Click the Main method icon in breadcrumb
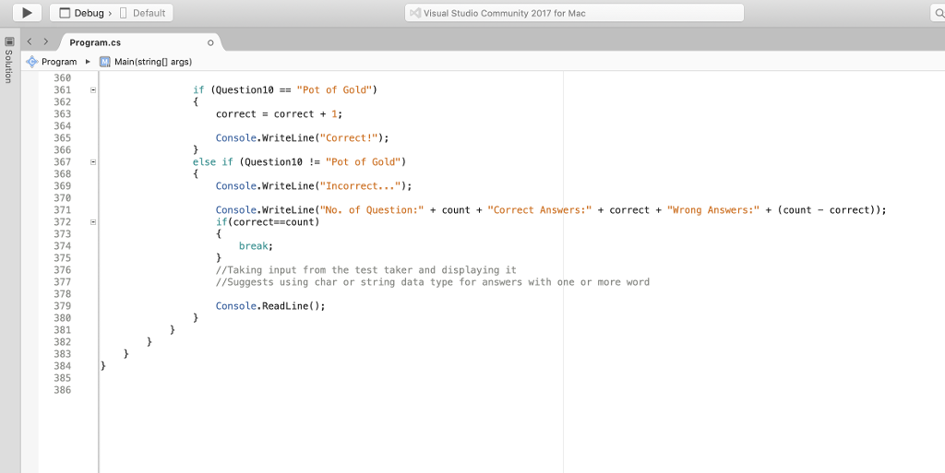The height and width of the screenshot is (473, 945). pos(105,62)
